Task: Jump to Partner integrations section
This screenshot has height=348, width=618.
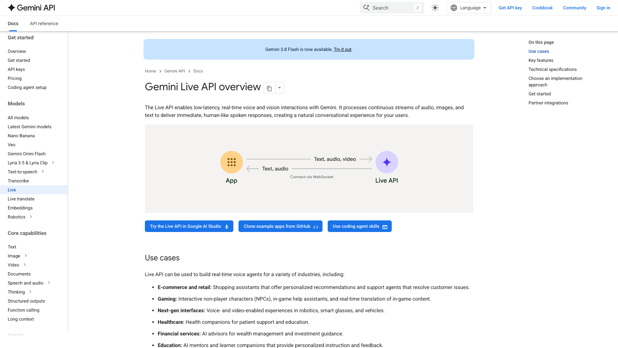Action: (548, 103)
